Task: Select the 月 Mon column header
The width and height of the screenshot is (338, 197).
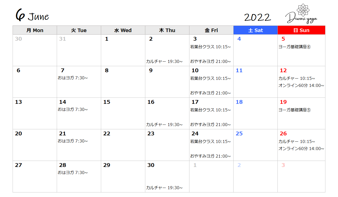Action: point(35,30)
